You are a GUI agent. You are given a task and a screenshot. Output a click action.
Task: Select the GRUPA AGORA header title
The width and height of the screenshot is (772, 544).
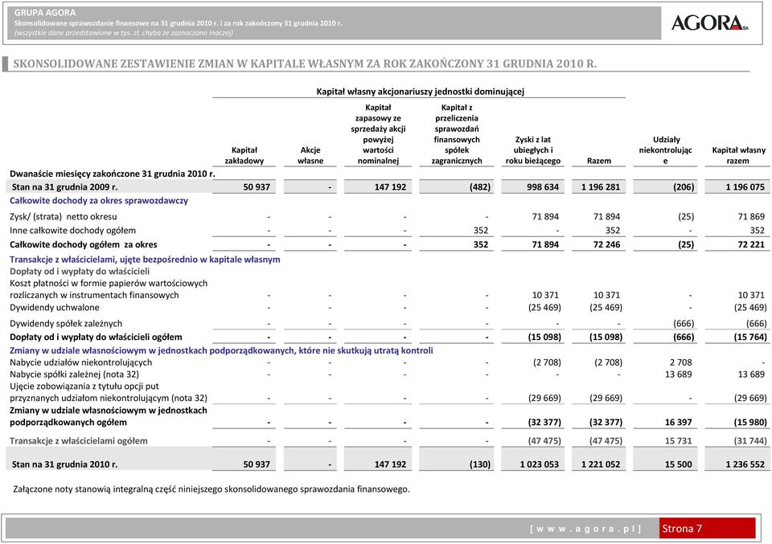[x=45, y=13]
